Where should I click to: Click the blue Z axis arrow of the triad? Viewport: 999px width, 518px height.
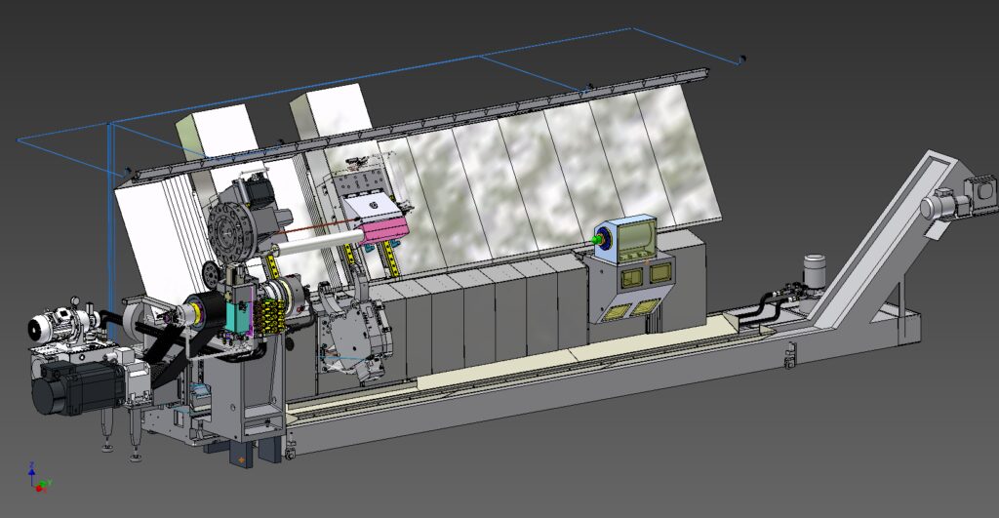click(32, 472)
